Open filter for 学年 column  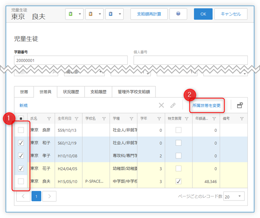point(159,118)
